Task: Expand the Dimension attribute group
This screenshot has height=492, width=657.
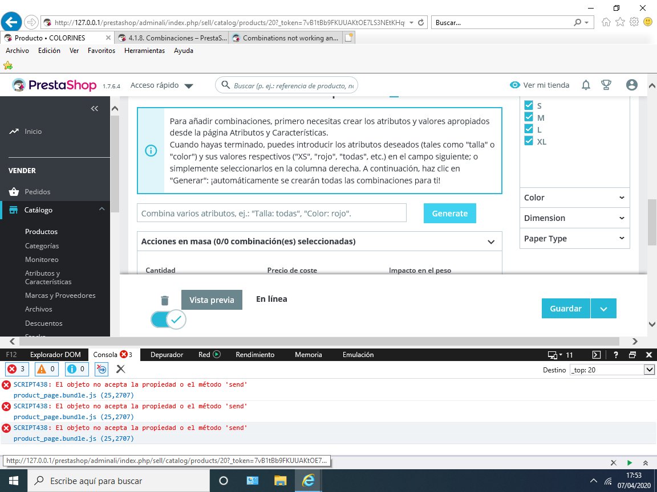Action: pos(574,218)
